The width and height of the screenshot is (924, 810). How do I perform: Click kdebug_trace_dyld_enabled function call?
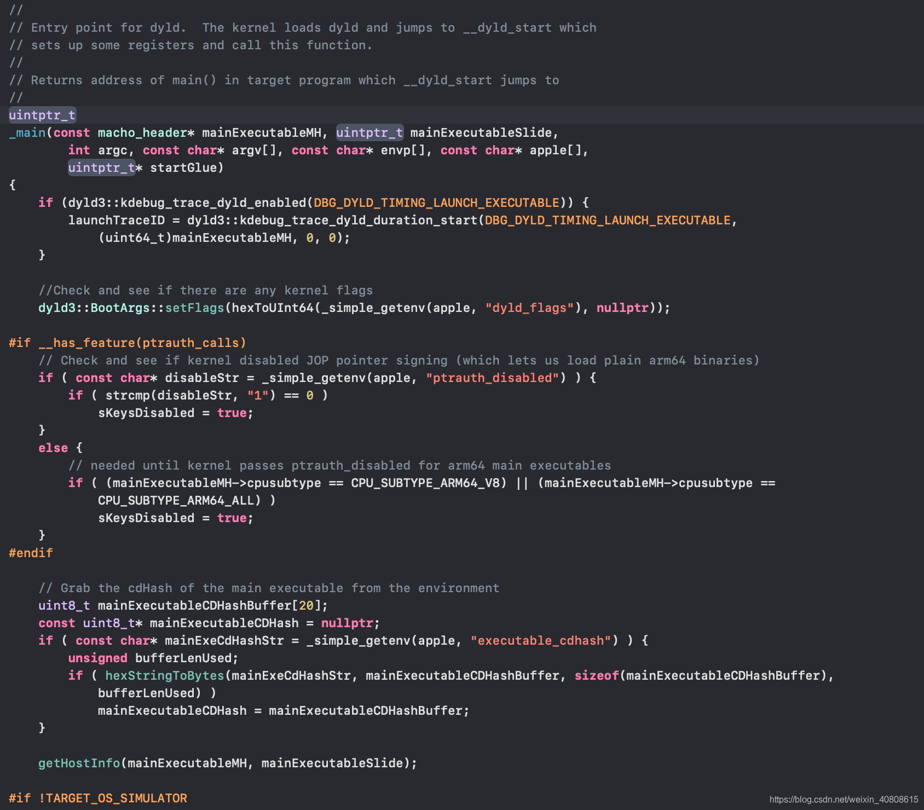[x=213, y=202]
